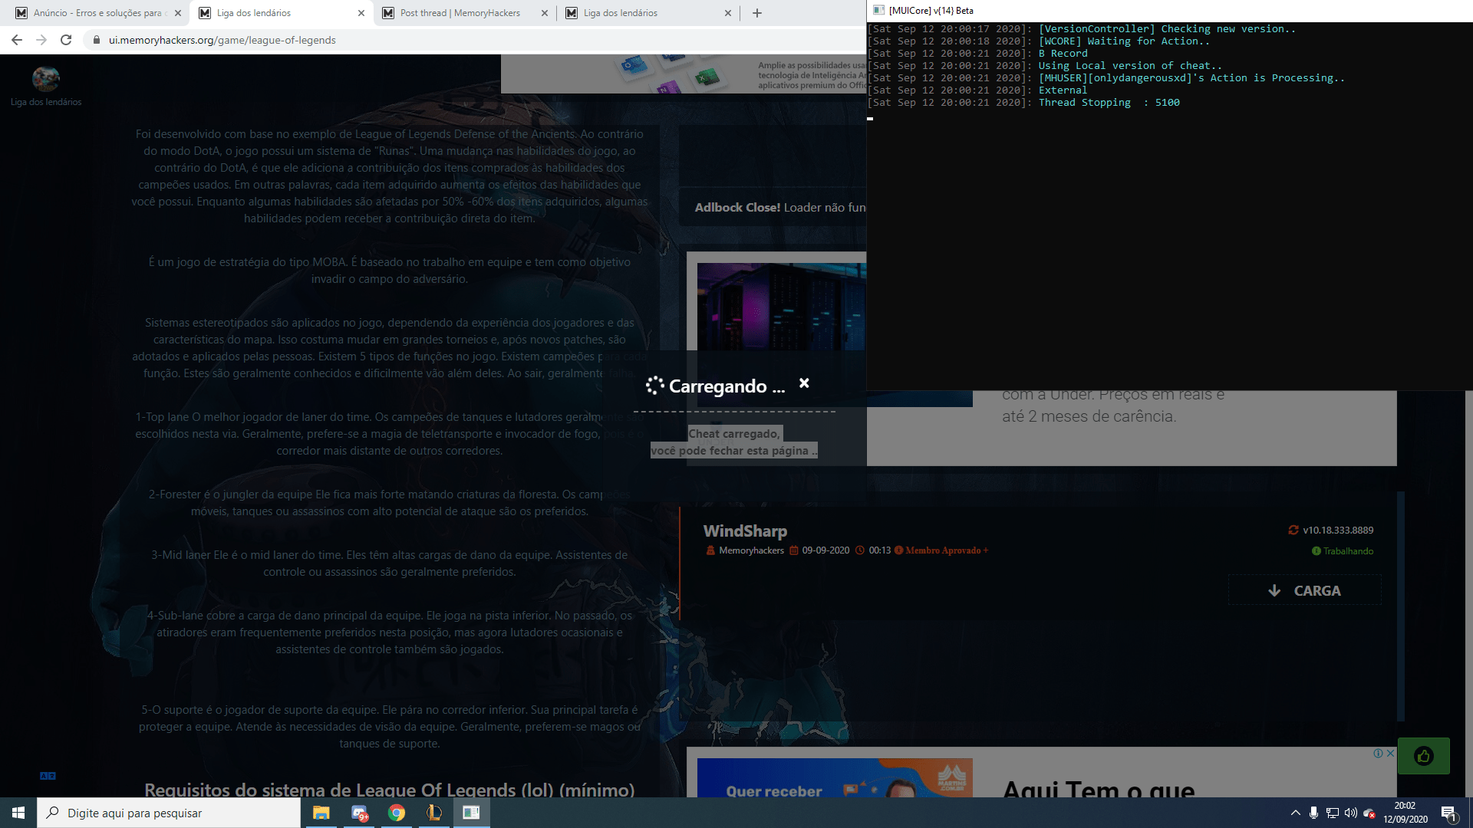Open Google Chrome from the taskbar

click(x=397, y=813)
